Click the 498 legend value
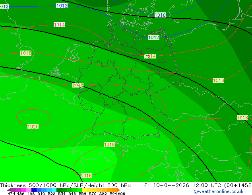The height and width of the screenshot is (195, 252). [31, 193]
